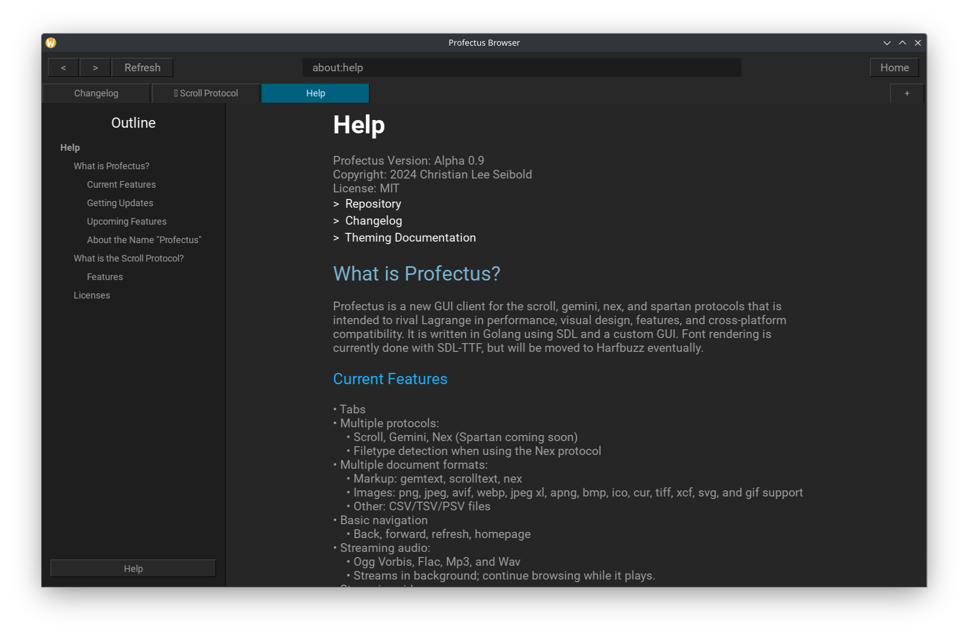Viewport: 968px width, 636px height.
Task: Click the back navigation arrow button
Action: (x=63, y=68)
